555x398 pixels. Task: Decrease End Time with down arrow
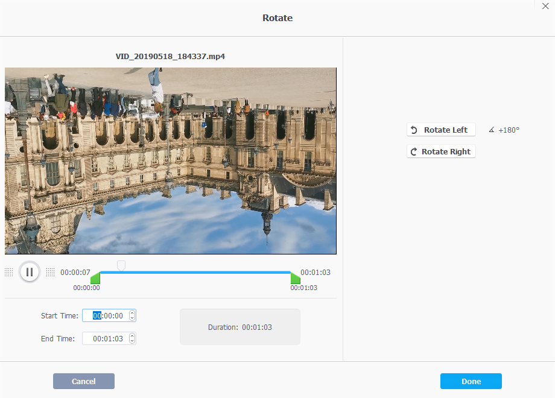(132, 341)
